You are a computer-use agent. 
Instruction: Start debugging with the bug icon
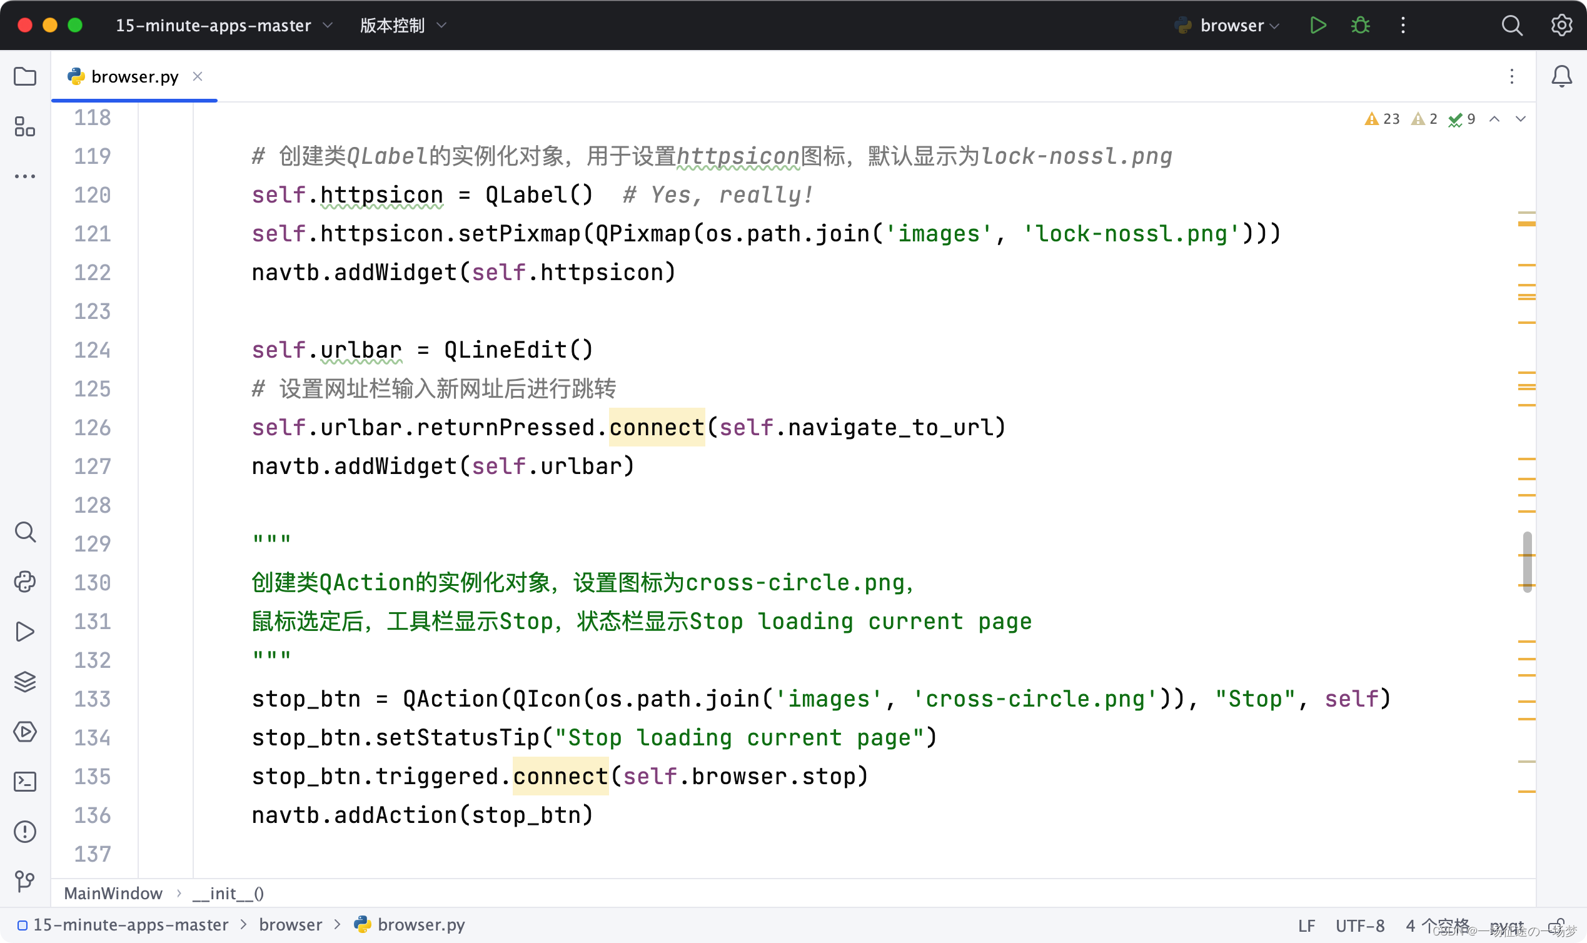coord(1360,26)
